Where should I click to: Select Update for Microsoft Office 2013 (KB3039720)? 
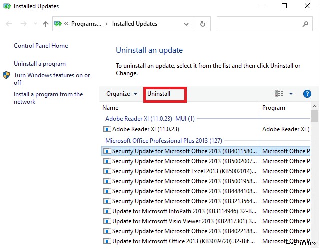[x=183, y=241]
